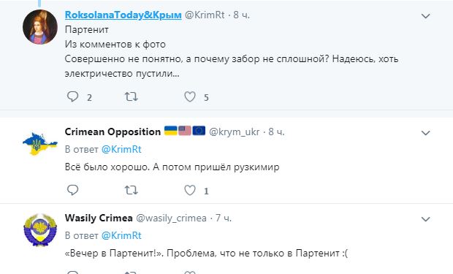
Task: Expand the Crimean Opposition tweet menu
Action: click(x=425, y=133)
